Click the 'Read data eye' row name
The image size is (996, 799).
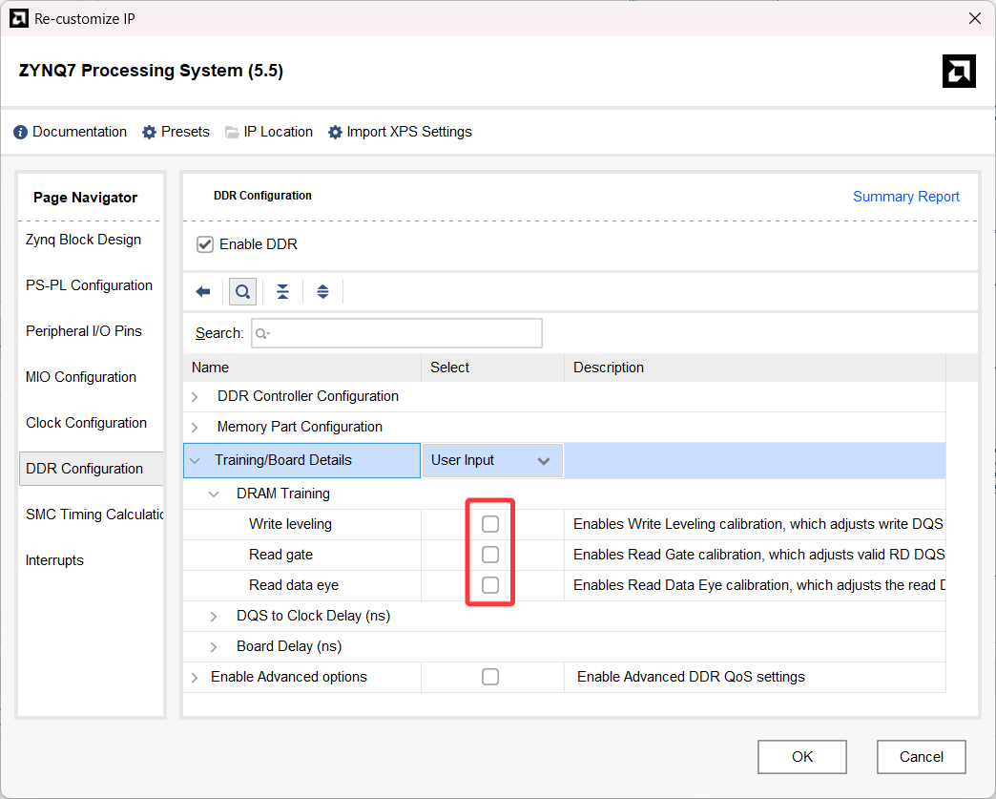click(x=294, y=585)
